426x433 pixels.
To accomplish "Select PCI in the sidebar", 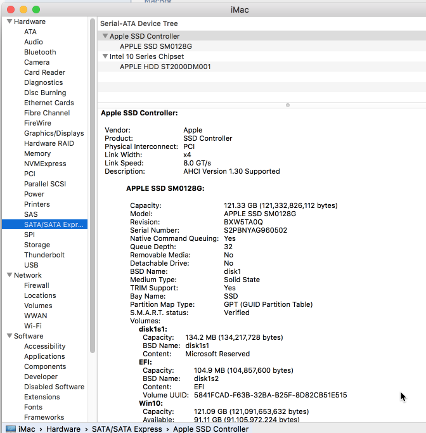I will 30,174.
